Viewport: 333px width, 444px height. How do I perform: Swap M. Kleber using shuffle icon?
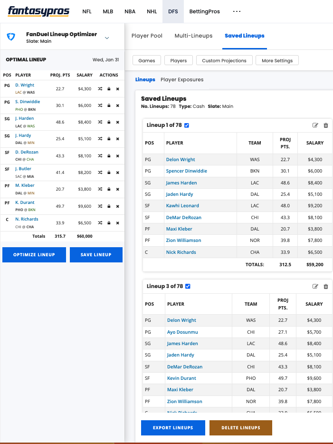[x=100, y=189]
